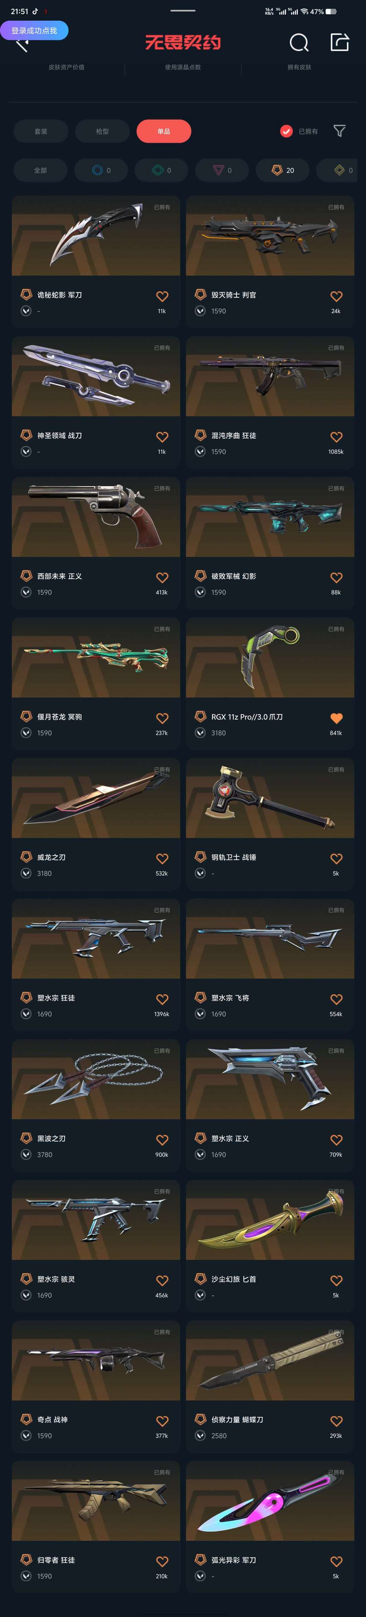The width and height of the screenshot is (366, 1617).
Task: Tap heart icon on 黑波之刃
Action: (162, 1140)
